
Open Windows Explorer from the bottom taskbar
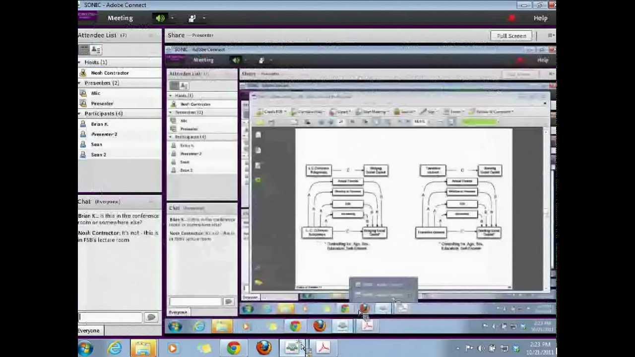143,348
